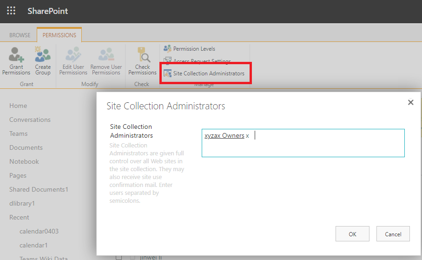Viewport: 422px width, 260px height.
Task: Click inside the administrators people picker field
Action: pyautogui.click(x=303, y=143)
